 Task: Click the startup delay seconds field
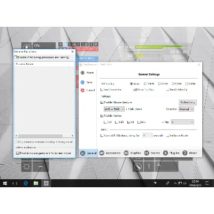click(147, 135)
